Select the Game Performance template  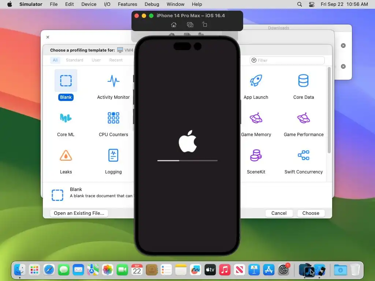click(x=304, y=124)
